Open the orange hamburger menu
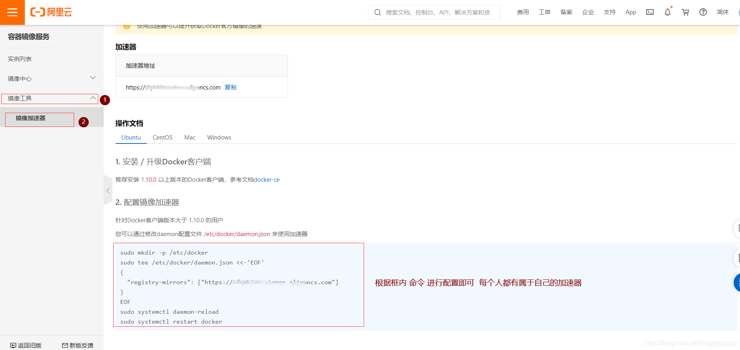 [12, 12]
